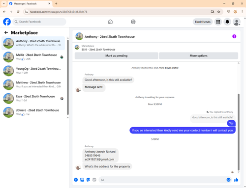
Task: Click Anthony's small avatar beside last message
Action: tap(78, 167)
